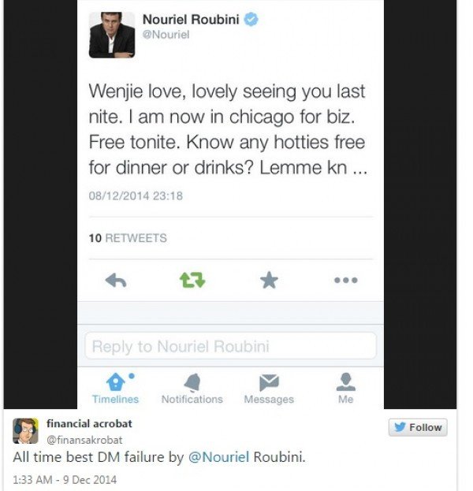This screenshot has height=491, width=473.
Task: View the 10 Retweets list
Action: click(127, 238)
